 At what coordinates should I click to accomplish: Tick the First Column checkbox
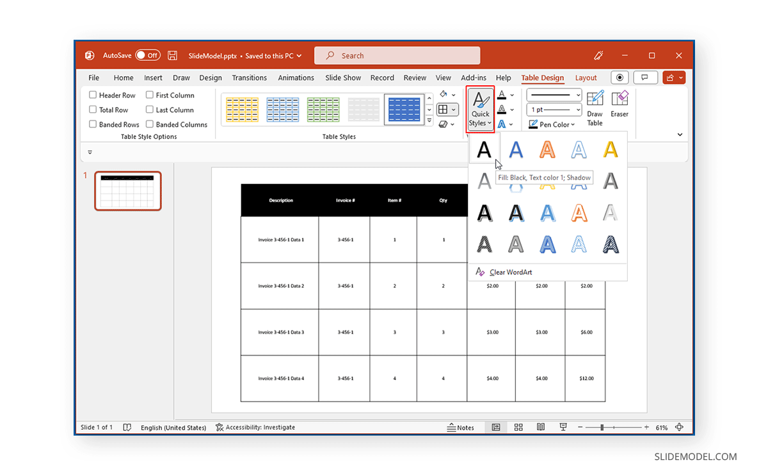click(150, 95)
